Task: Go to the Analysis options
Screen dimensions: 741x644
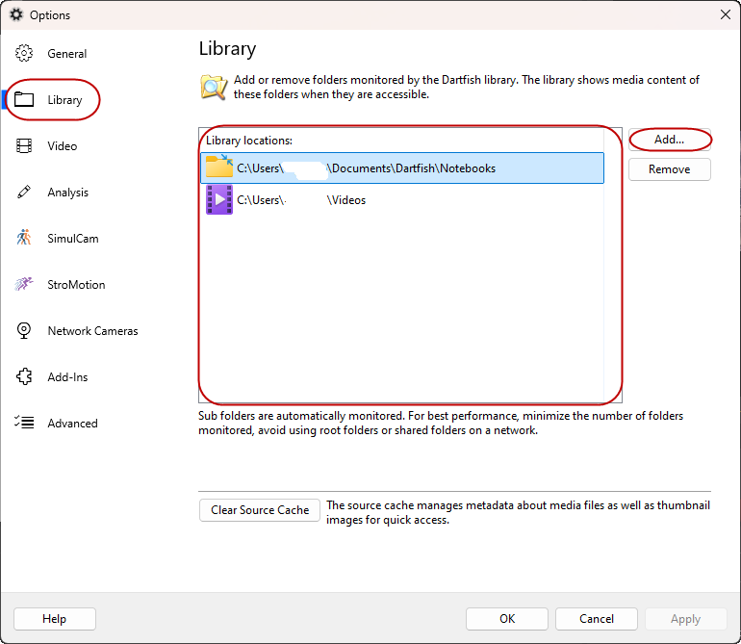Action: click(x=67, y=193)
